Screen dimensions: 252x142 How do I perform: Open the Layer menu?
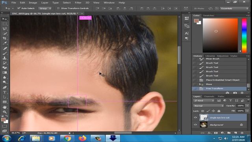[x=44, y=3]
